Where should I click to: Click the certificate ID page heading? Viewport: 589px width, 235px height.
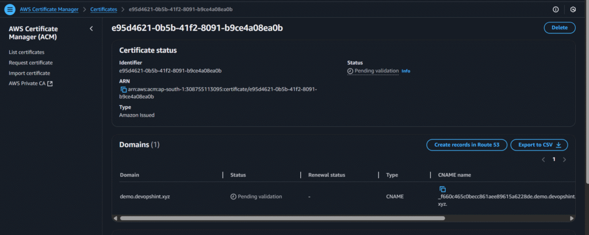[197, 28]
